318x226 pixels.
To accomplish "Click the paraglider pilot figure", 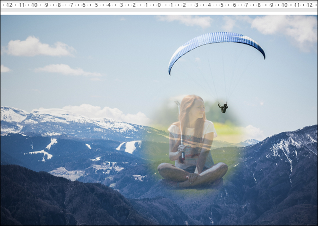I will (223, 107).
